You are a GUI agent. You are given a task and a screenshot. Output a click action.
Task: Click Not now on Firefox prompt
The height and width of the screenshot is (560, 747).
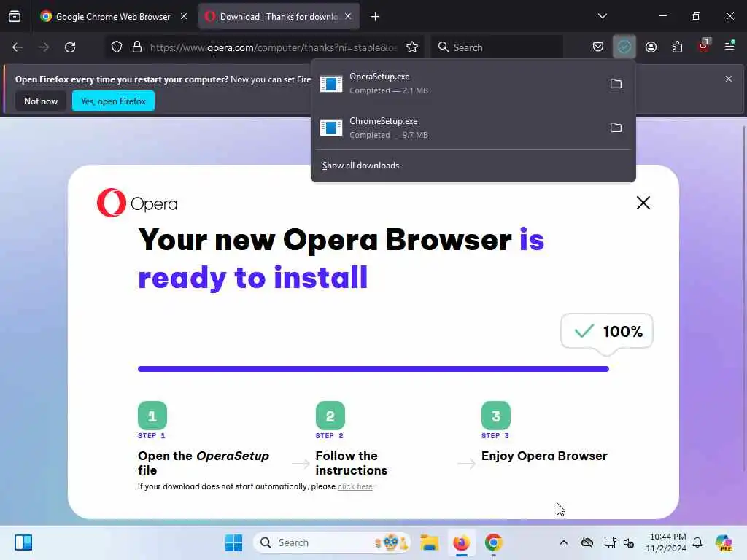[x=41, y=101]
